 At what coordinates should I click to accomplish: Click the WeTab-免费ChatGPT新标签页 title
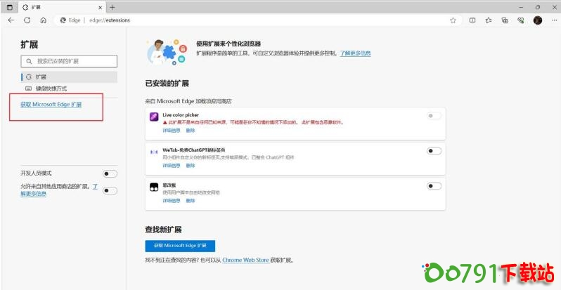pos(194,150)
